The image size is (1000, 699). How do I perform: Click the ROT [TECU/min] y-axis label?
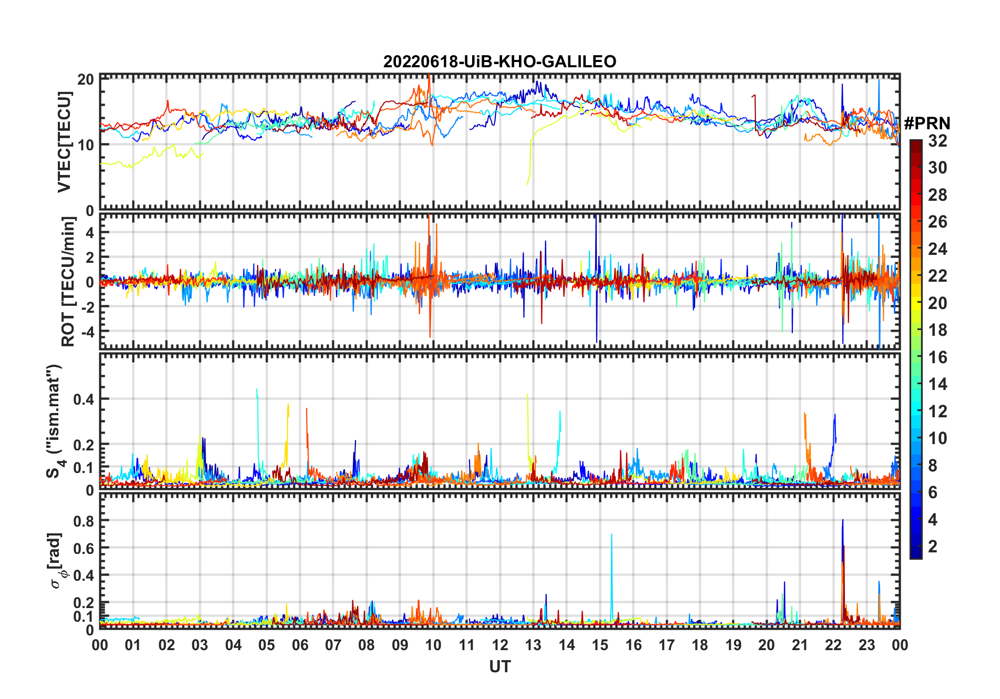pyautogui.click(x=68, y=282)
